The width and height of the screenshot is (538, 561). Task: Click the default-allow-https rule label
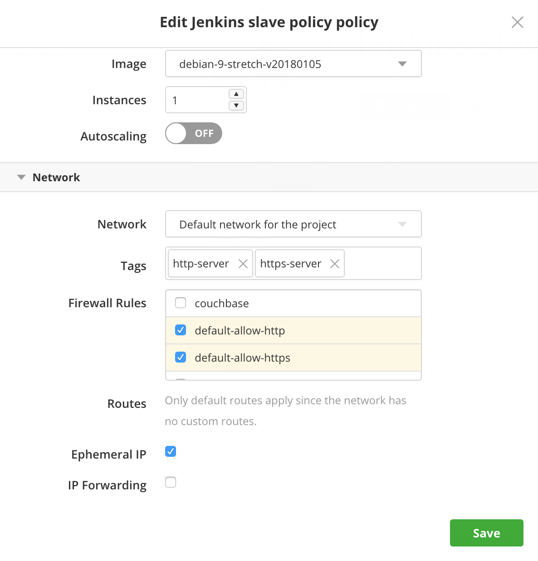click(243, 358)
